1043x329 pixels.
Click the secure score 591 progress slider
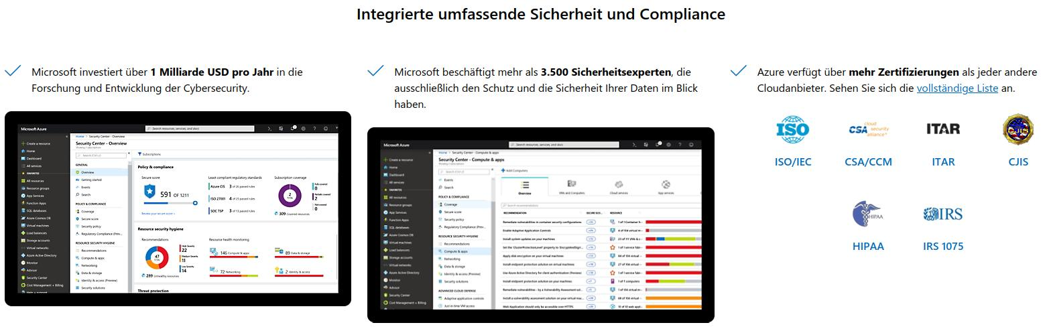[169, 202]
